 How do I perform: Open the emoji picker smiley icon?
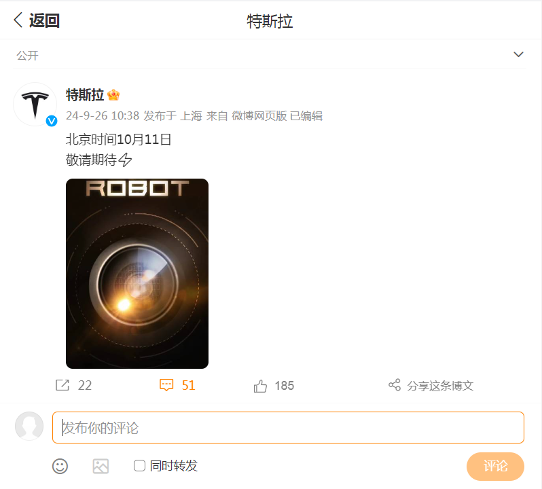click(x=60, y=466)
